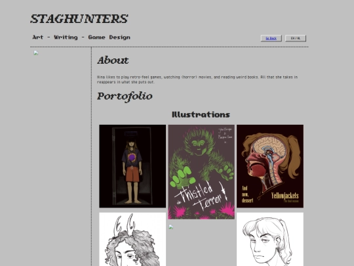The image size is (354, 266).
Task: Open the ponytail woman line drawing
Action: pos(270,239)
